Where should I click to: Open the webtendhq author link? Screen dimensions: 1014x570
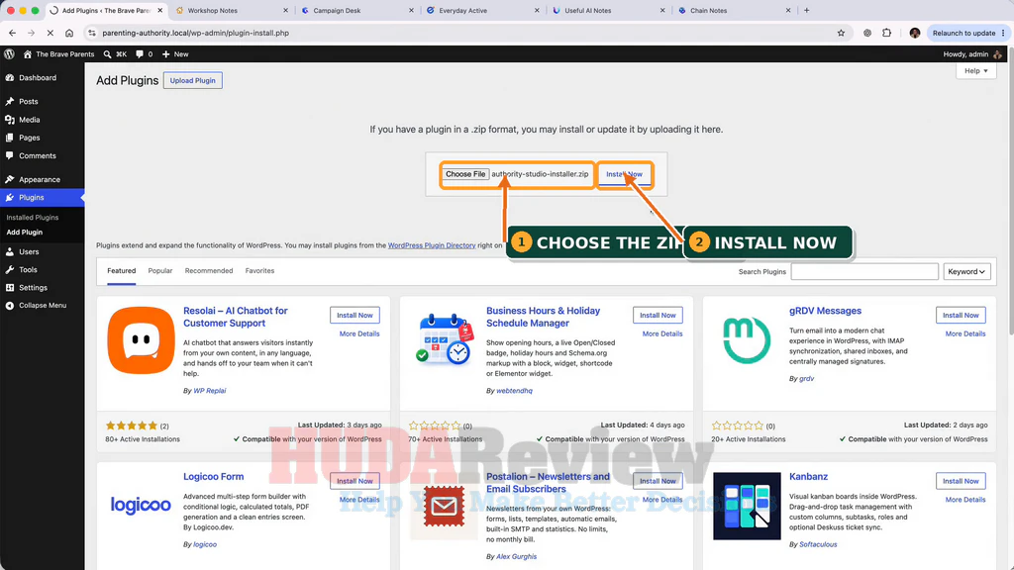(514, 391)
